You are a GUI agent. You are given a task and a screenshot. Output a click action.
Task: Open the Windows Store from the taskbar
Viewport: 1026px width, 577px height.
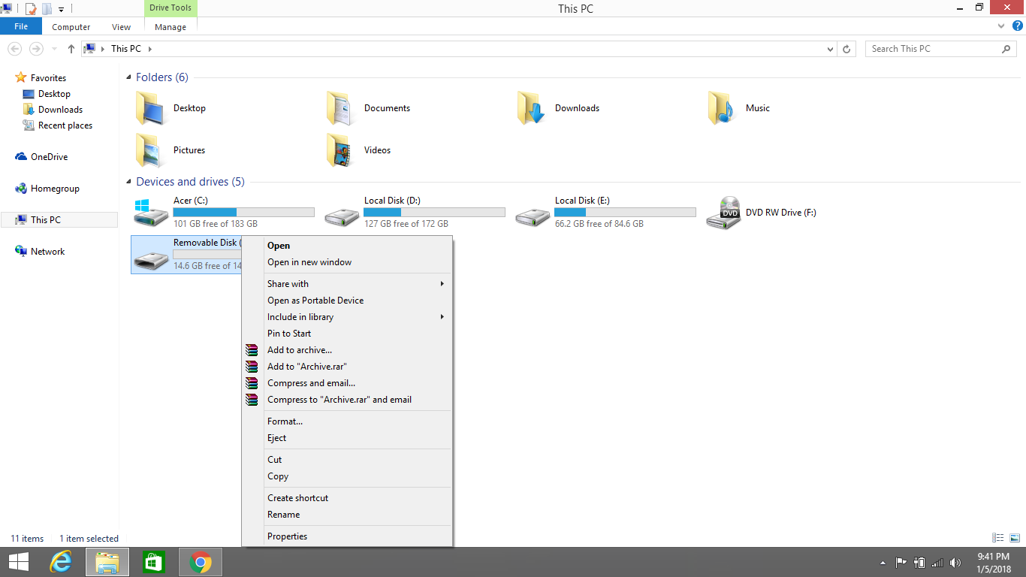(153, 561)
